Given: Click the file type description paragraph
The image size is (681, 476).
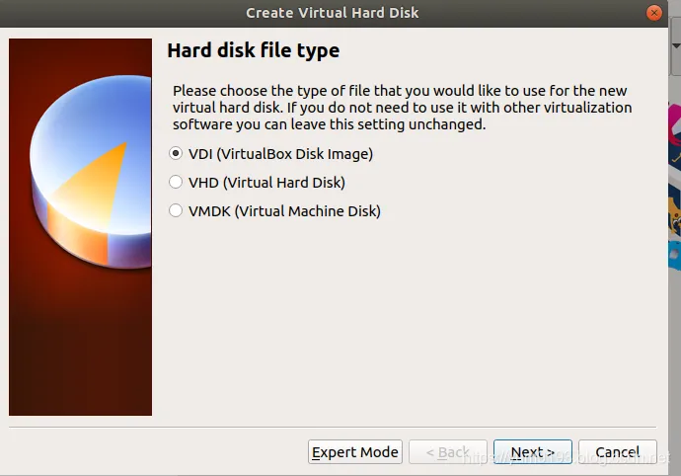Looking at the screenshot, I should pyautogui.click(x=402, y=108).
